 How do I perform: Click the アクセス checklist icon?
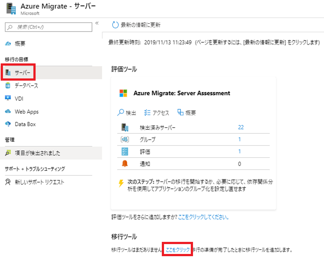148,113
